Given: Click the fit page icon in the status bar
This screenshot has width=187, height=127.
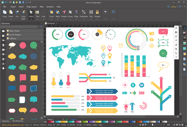Looking at the screenshot, I should click(174, 125).
